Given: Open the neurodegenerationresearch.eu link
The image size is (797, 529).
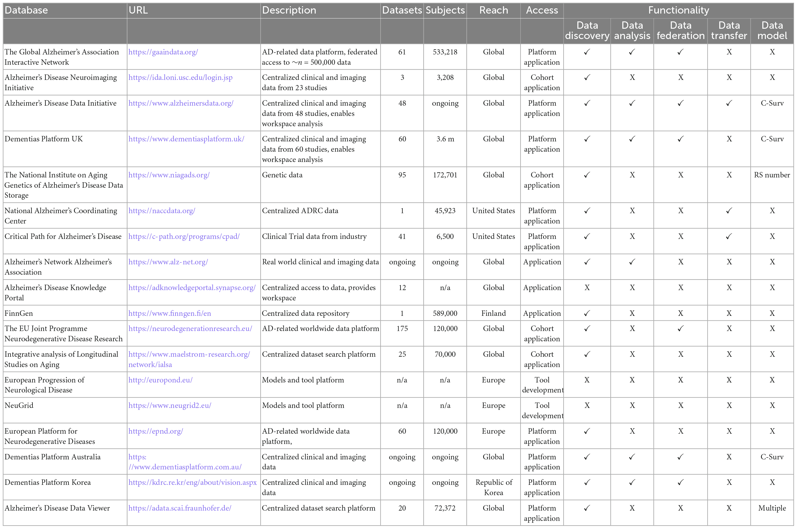Looking at the screenshot, I should 190,329.
